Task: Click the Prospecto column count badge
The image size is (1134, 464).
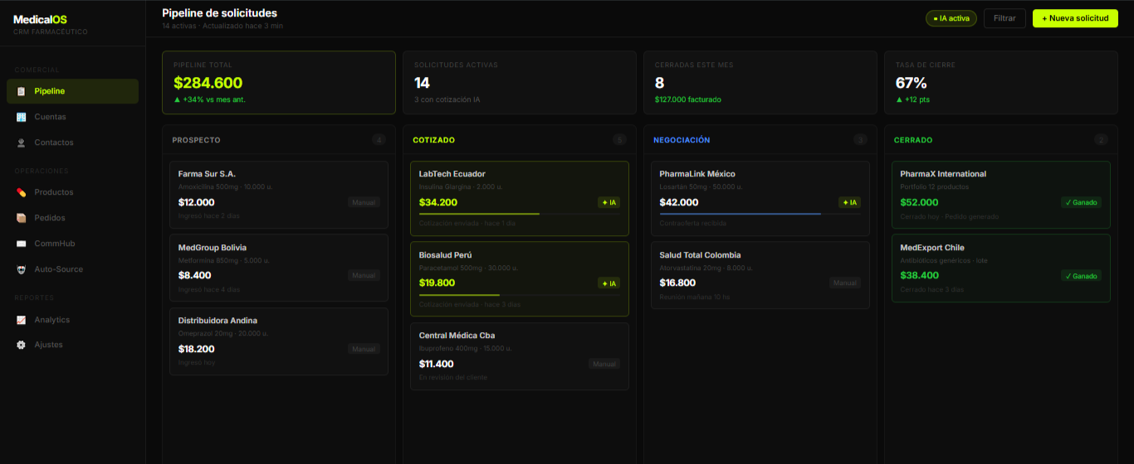Action: tap(379, 140)
